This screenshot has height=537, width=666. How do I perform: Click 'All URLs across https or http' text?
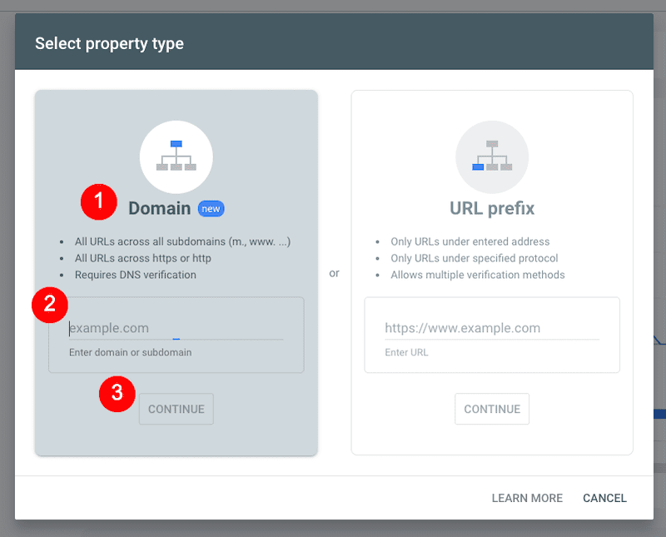(x=142, y=258)
